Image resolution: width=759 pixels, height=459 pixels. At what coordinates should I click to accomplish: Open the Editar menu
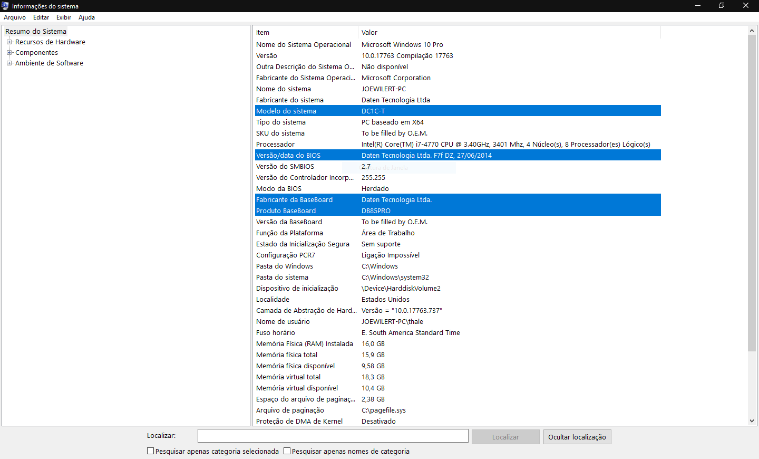click(x=41, y=17)
